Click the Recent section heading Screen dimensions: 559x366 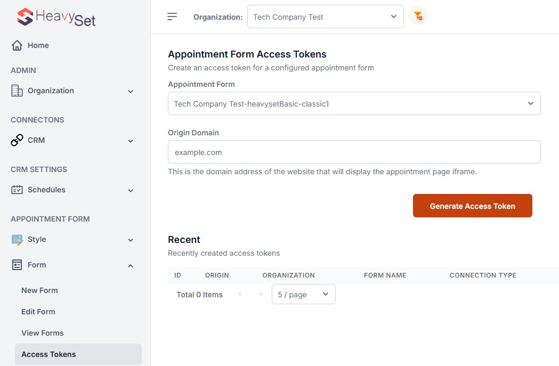coord(184,240)
